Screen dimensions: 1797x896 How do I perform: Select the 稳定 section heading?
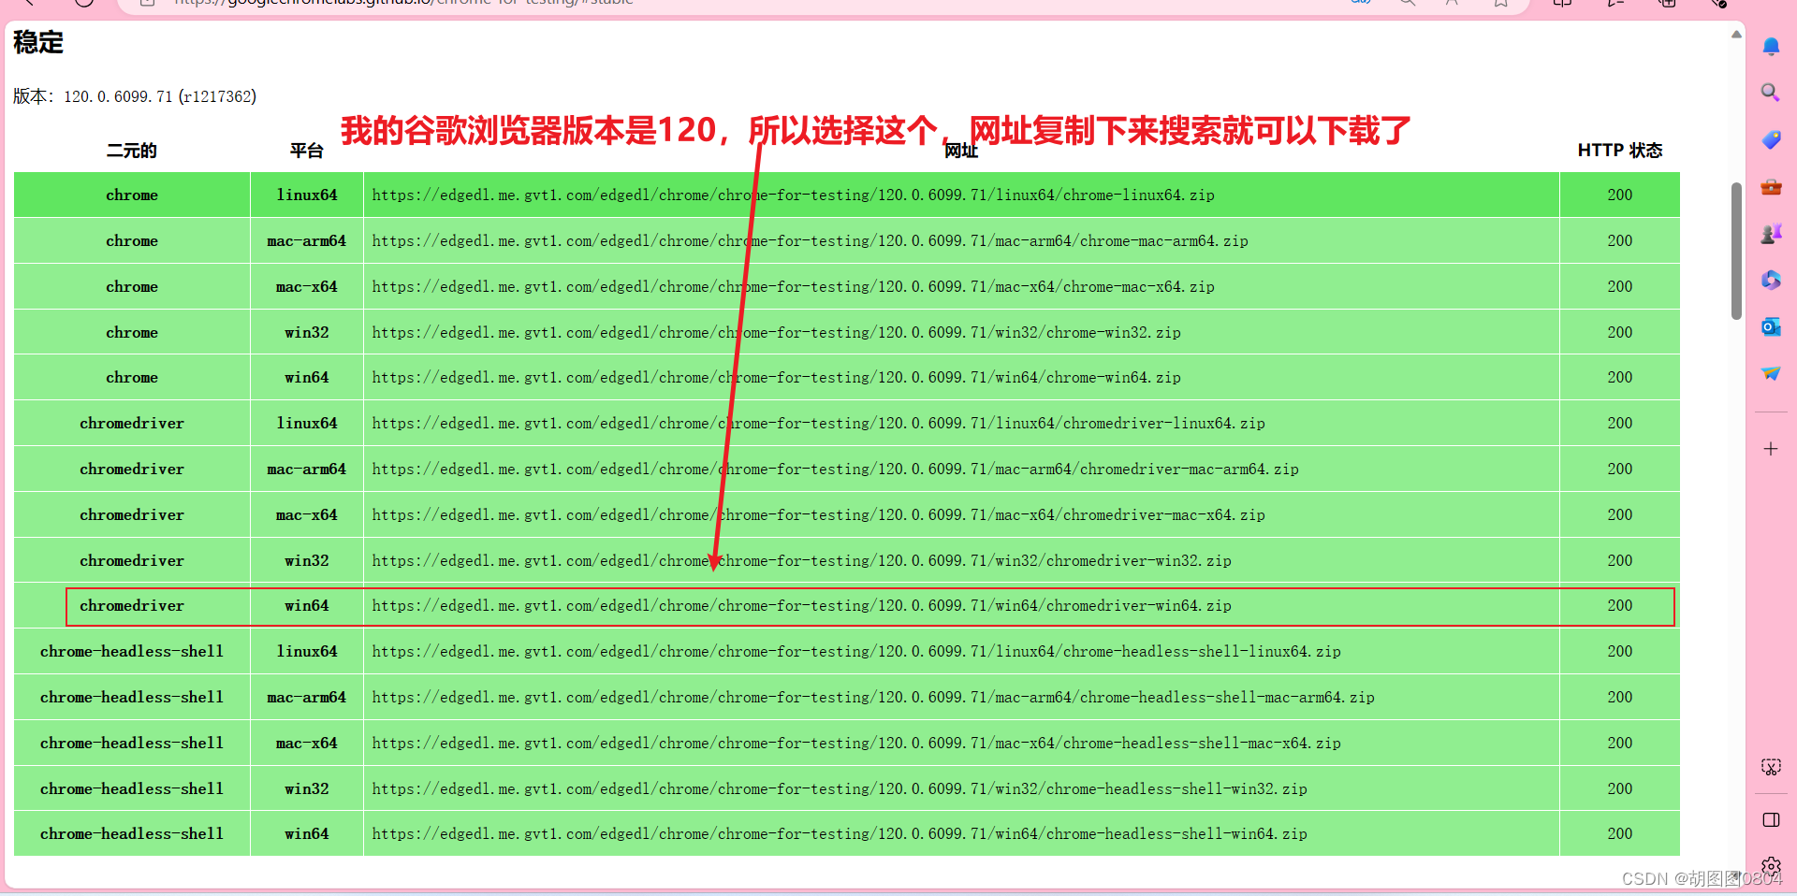point(38,42)
